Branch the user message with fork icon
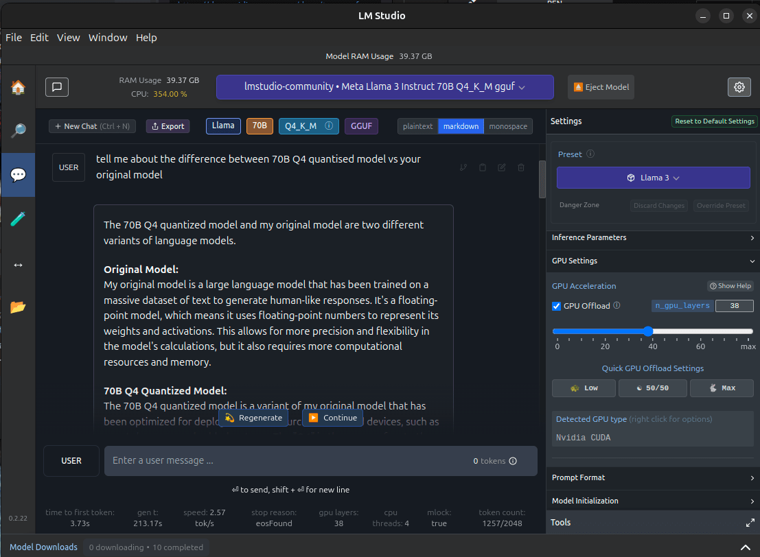 pyautogui.click(x=463, y=167)
